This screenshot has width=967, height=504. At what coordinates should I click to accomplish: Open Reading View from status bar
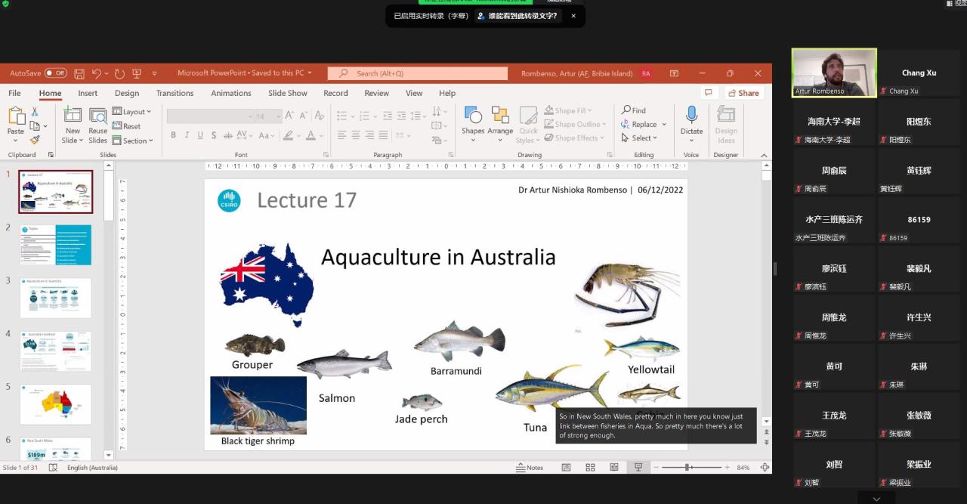pos(614,468)
